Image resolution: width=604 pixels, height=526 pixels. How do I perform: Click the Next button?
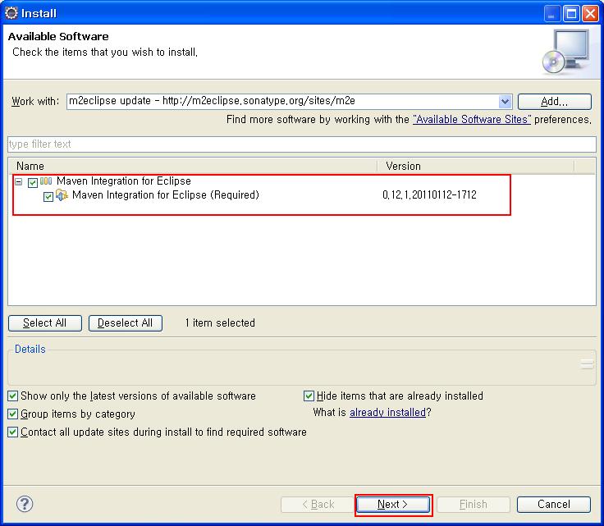393,505
